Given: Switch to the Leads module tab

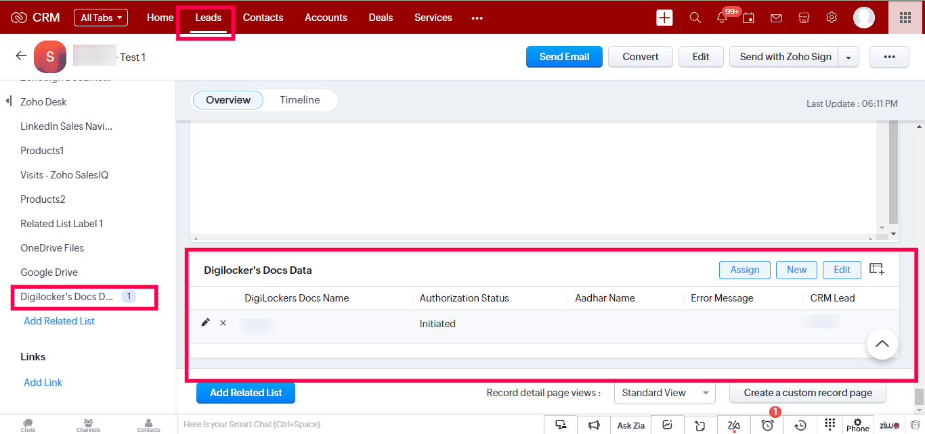Looking at the screenshot, I should [209, 18].
